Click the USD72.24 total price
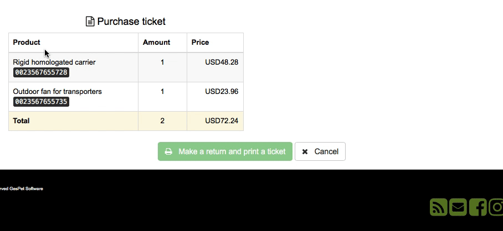The width and height of the screenshot is (503, 231). click(222, 121)
